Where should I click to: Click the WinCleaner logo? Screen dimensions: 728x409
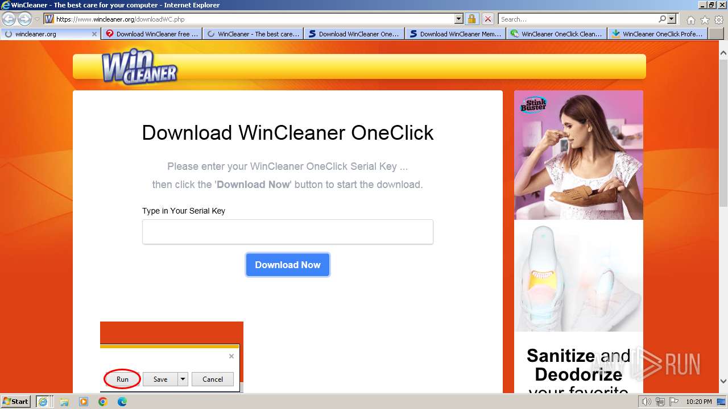(139, 68)
